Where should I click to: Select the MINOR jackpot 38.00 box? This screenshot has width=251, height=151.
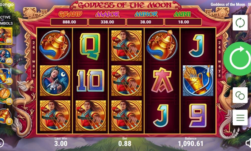coord(145,22)
